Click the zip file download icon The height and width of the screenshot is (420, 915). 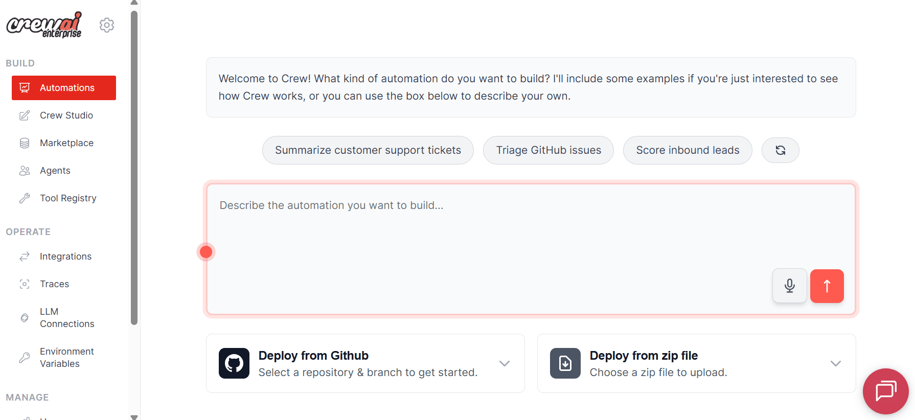click(565, 363)
